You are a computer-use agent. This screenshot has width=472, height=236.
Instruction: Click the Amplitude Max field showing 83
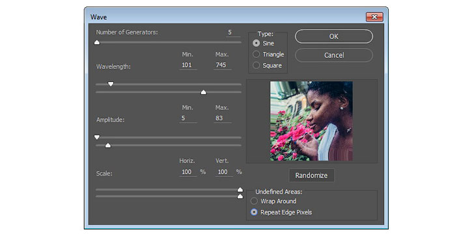point(223,118)
